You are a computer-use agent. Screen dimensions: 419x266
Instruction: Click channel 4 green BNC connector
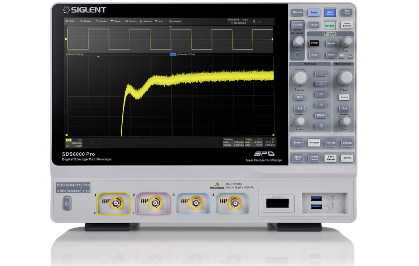click(235, 203)
